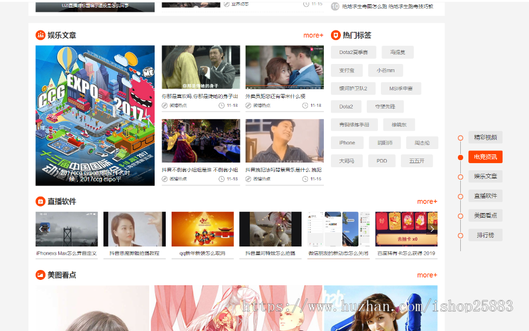Image resolution: width=529 pixels, height=331 pixels.
Task: Open the 周杰伦 tag
Action: (x=422, y=143)
